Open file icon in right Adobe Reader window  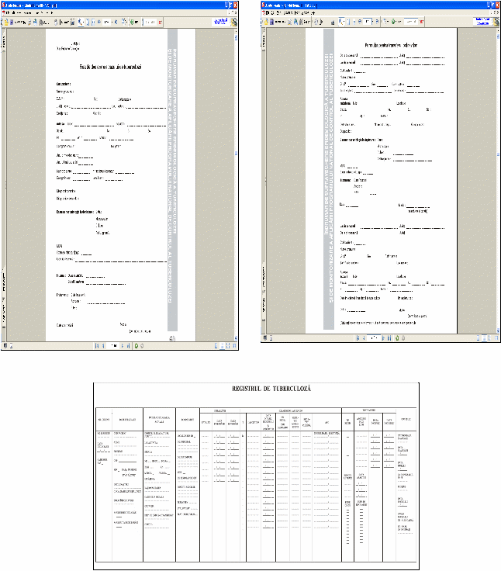[267, 22]
